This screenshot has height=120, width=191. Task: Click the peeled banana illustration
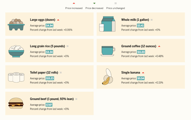tap(108, 77)
